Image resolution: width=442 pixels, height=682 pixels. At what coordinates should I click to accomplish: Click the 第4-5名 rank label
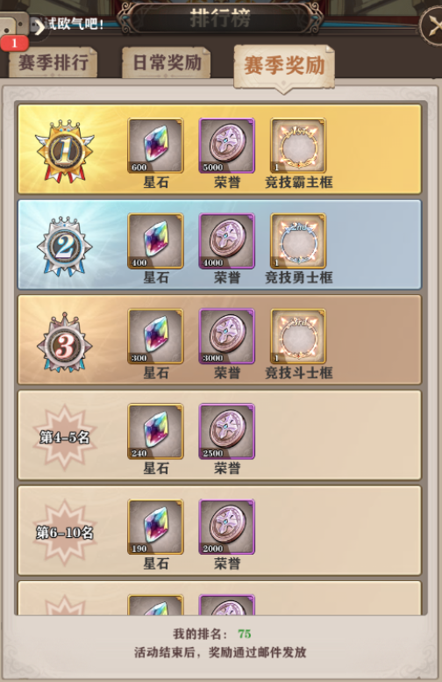click(65, 437)
